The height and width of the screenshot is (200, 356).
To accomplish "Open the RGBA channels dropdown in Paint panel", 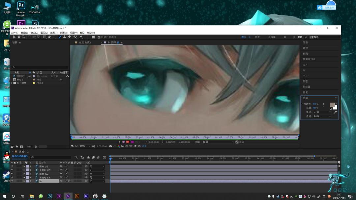I will pyautogui.click(x=322, y=116).
